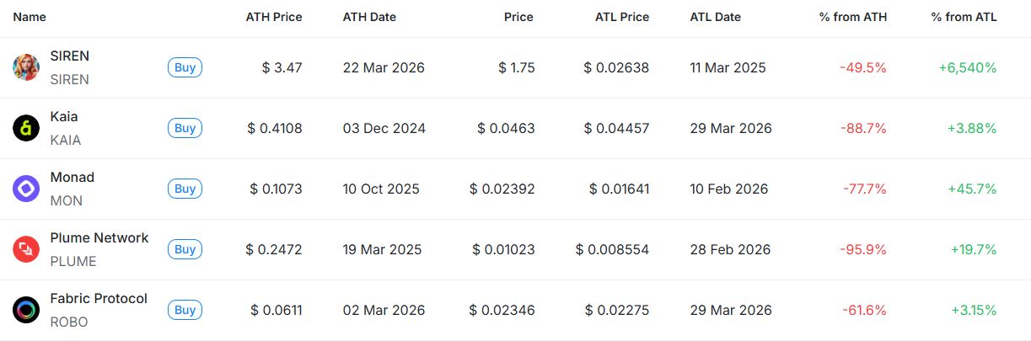This screenshot has height=341, width=1031.
Task: Sort by ATL Price column header
Action: pyautogui.click(x=622, y=17)
